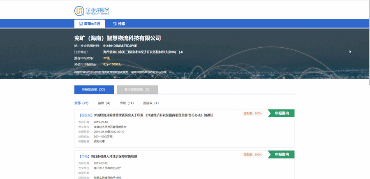Screen dimensions: 370x179
Task: Open the 政策e点通 tab
Action: 90,23
